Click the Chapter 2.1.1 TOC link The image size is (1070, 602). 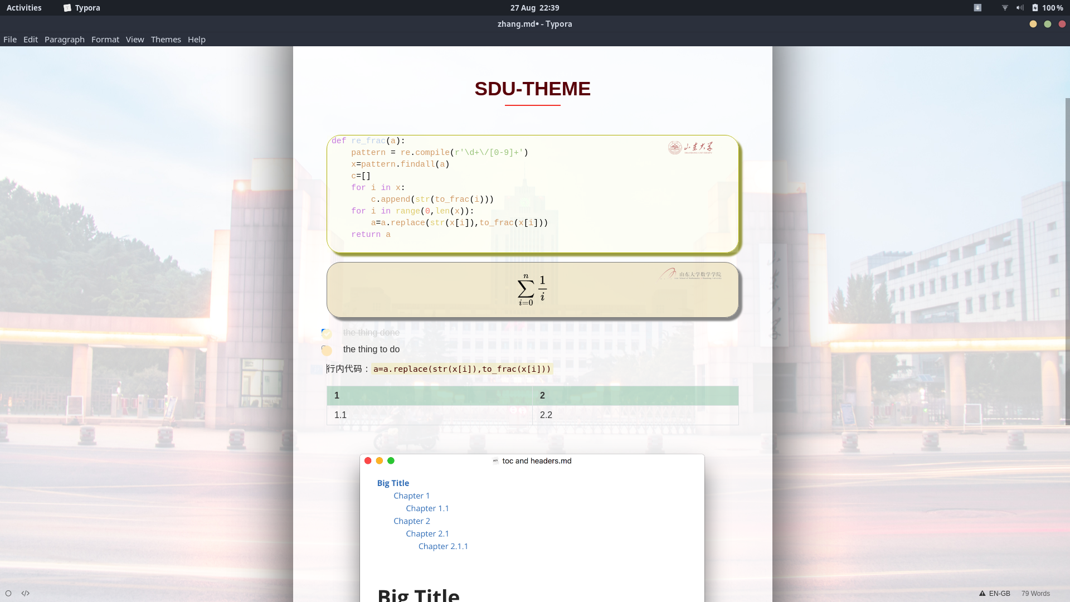pos(443,546)
